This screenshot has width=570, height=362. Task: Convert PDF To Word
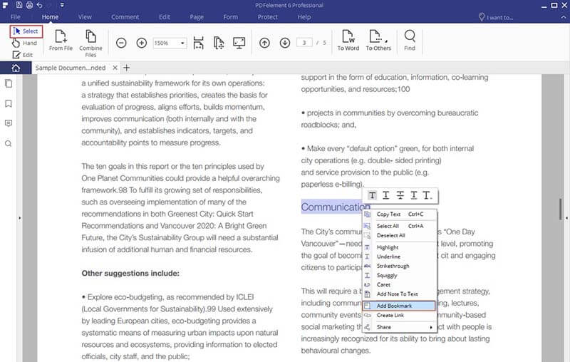(x=348, y=41)
